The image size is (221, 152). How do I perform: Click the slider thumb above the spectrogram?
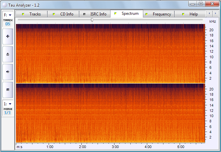92,20
